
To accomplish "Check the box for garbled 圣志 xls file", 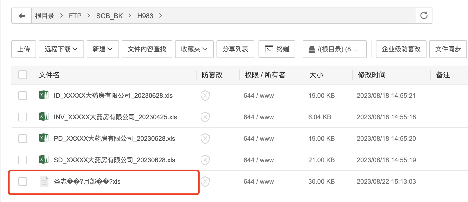I will click(23, 182).
